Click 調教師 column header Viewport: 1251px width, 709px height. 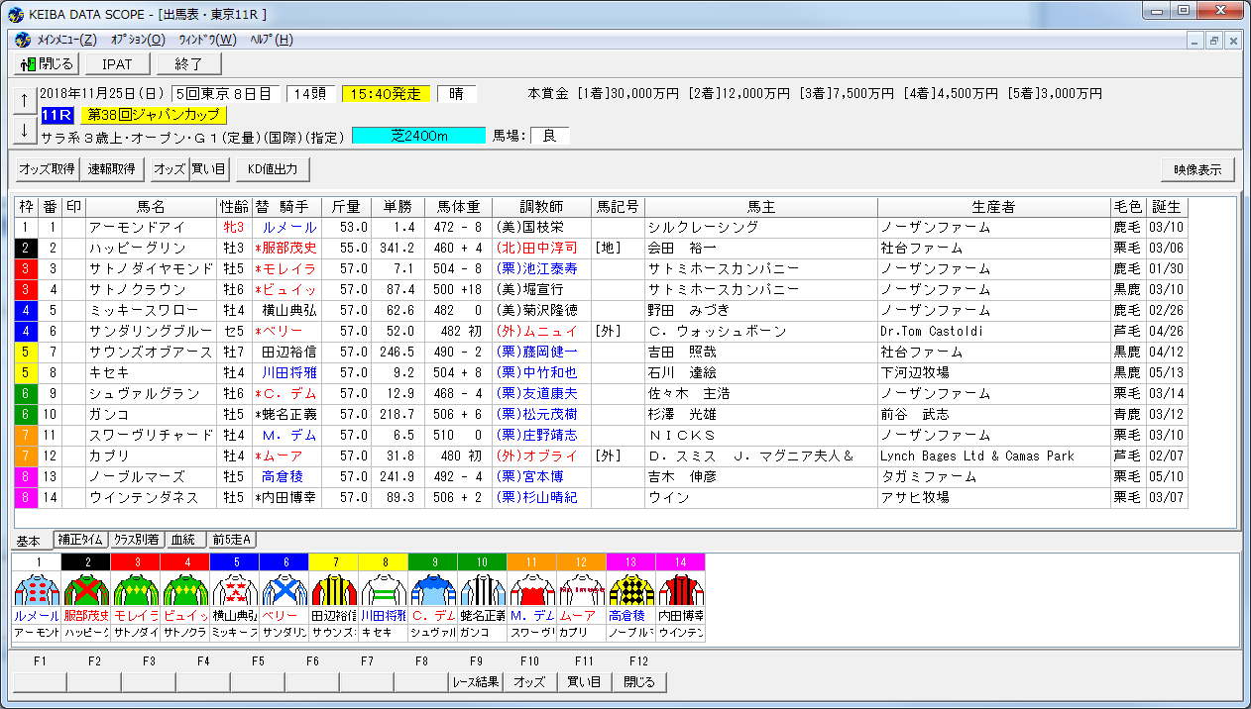click(x=541, y=207)
